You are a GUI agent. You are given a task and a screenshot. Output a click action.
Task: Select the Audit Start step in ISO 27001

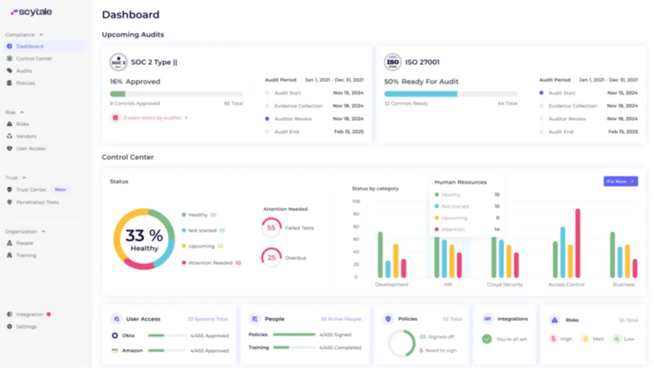tap(562, 93)
